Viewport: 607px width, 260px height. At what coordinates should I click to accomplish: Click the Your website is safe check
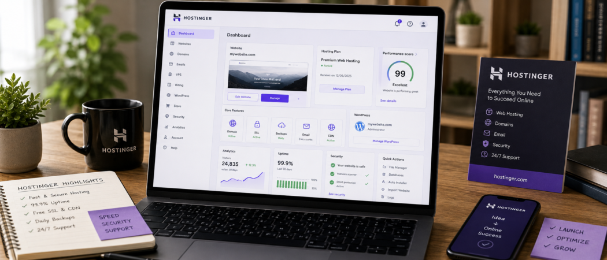332,165
